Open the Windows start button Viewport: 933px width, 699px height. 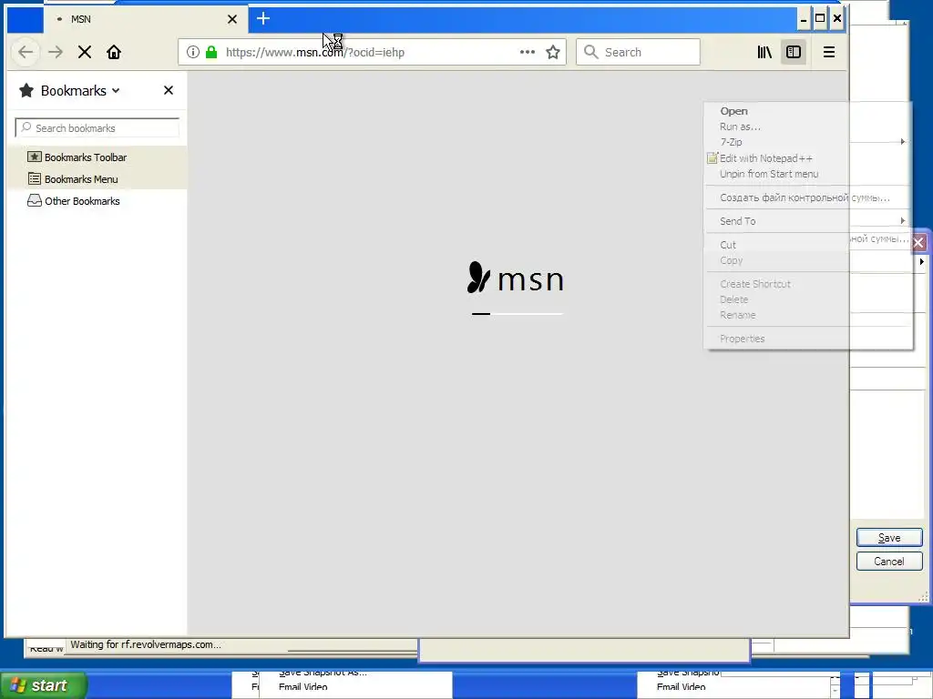tap(43, 685)
